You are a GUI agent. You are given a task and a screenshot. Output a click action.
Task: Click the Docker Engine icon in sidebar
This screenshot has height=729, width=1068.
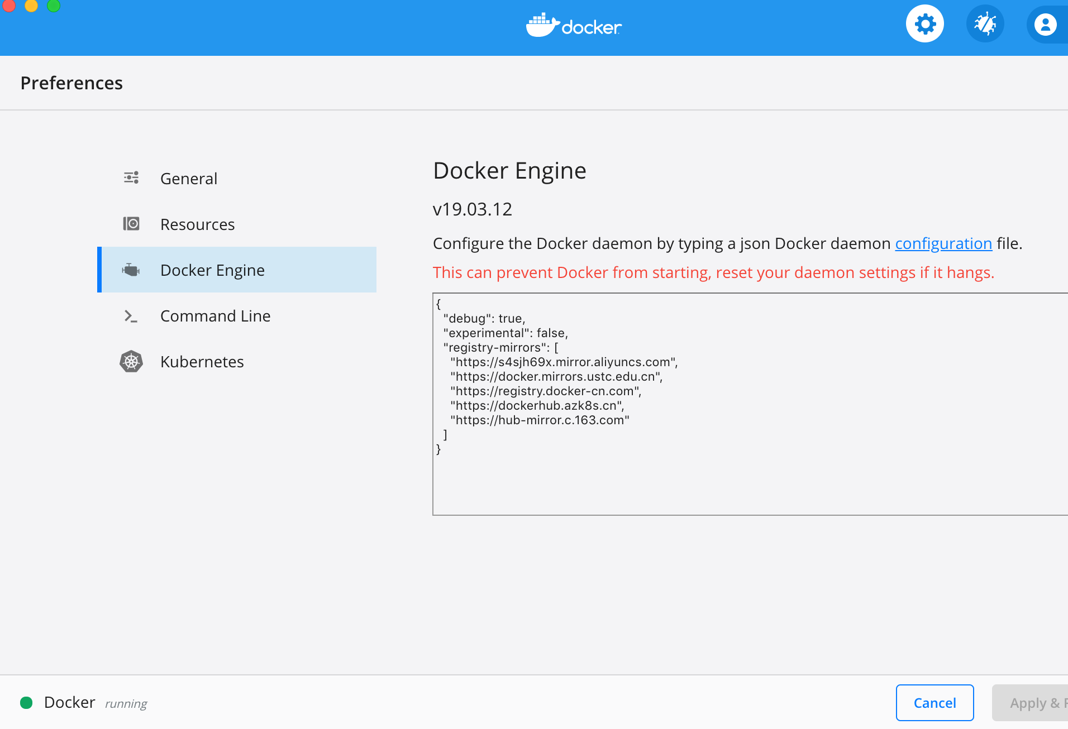(x=131, y=270)
